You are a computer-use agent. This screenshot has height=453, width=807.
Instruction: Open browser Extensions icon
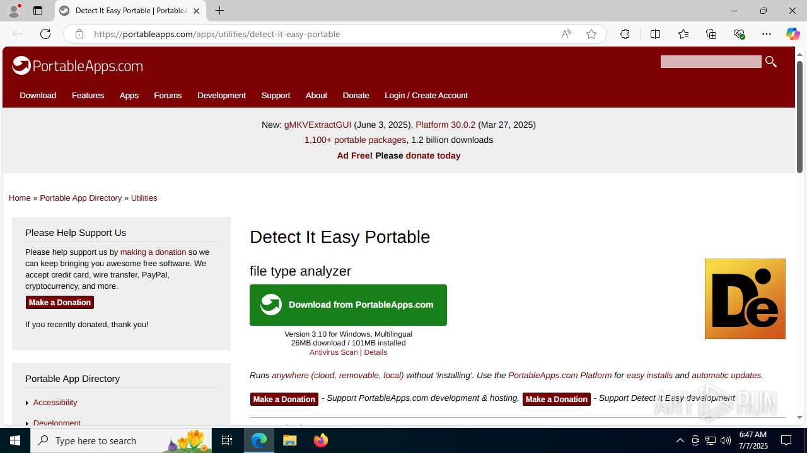coord(625,34)
